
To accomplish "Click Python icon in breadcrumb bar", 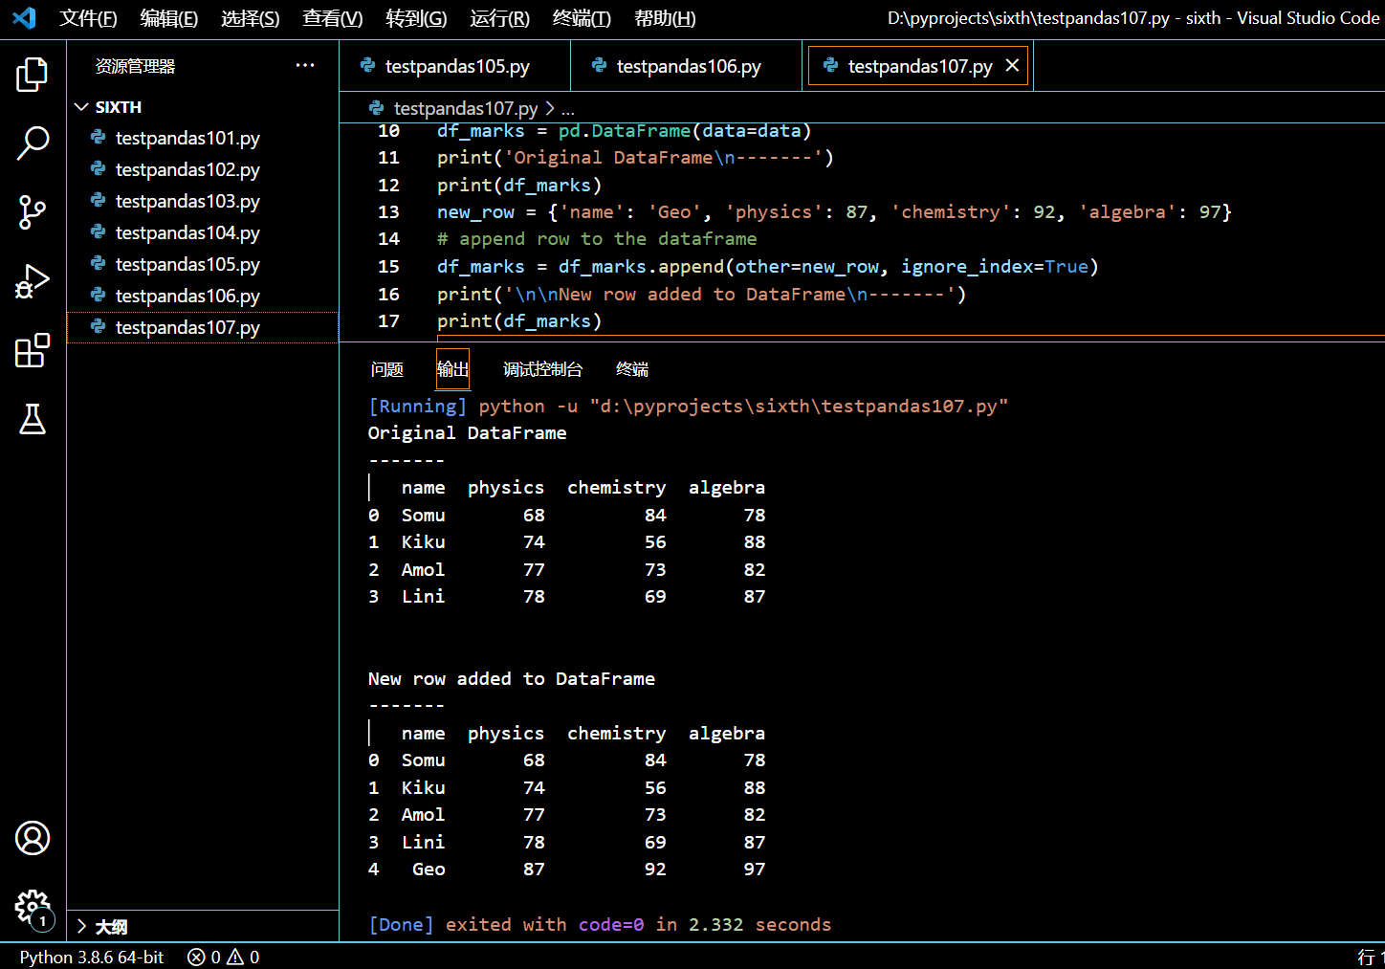I will tap(377, 107).
